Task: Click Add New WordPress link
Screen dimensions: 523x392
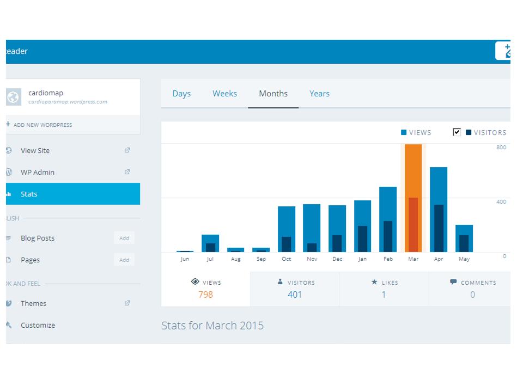Action: pos(39,125)
